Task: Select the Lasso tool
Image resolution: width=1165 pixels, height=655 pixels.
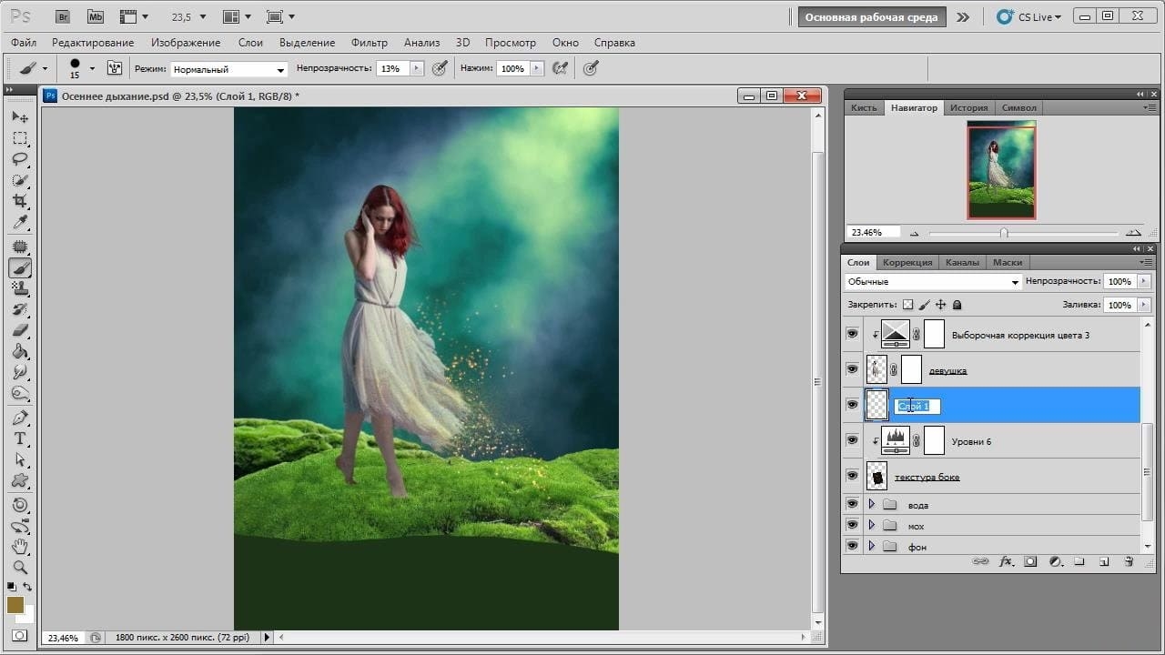Action: pos(20,159)
